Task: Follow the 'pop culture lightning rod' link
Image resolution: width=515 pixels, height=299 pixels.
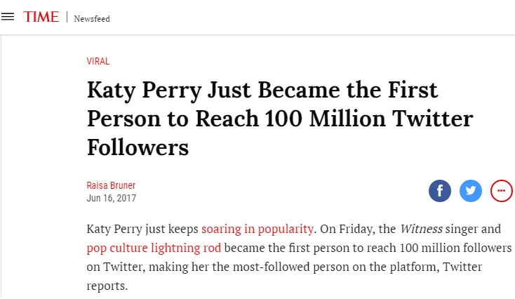Action: click(154, 248)
